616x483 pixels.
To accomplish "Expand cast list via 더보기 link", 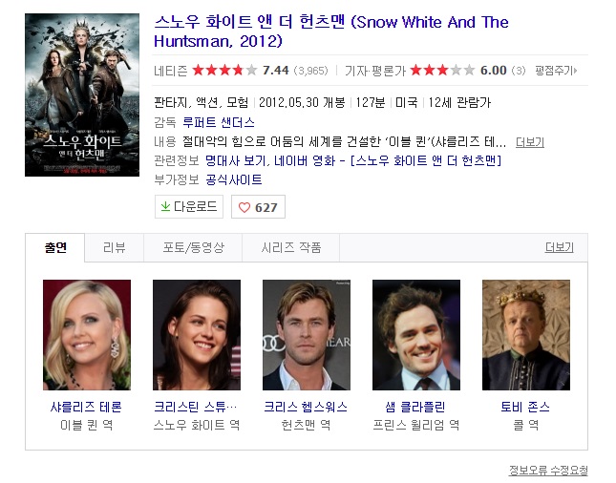I will tap(559, 247).
